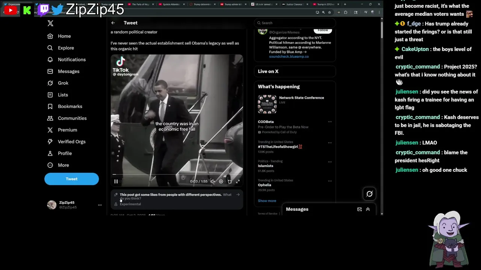Switch to Trump admin tells browser tab

234,4
